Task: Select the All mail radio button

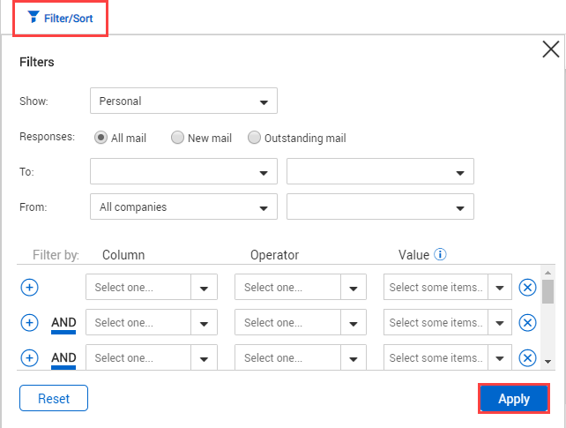Action: tap(101, 138)
